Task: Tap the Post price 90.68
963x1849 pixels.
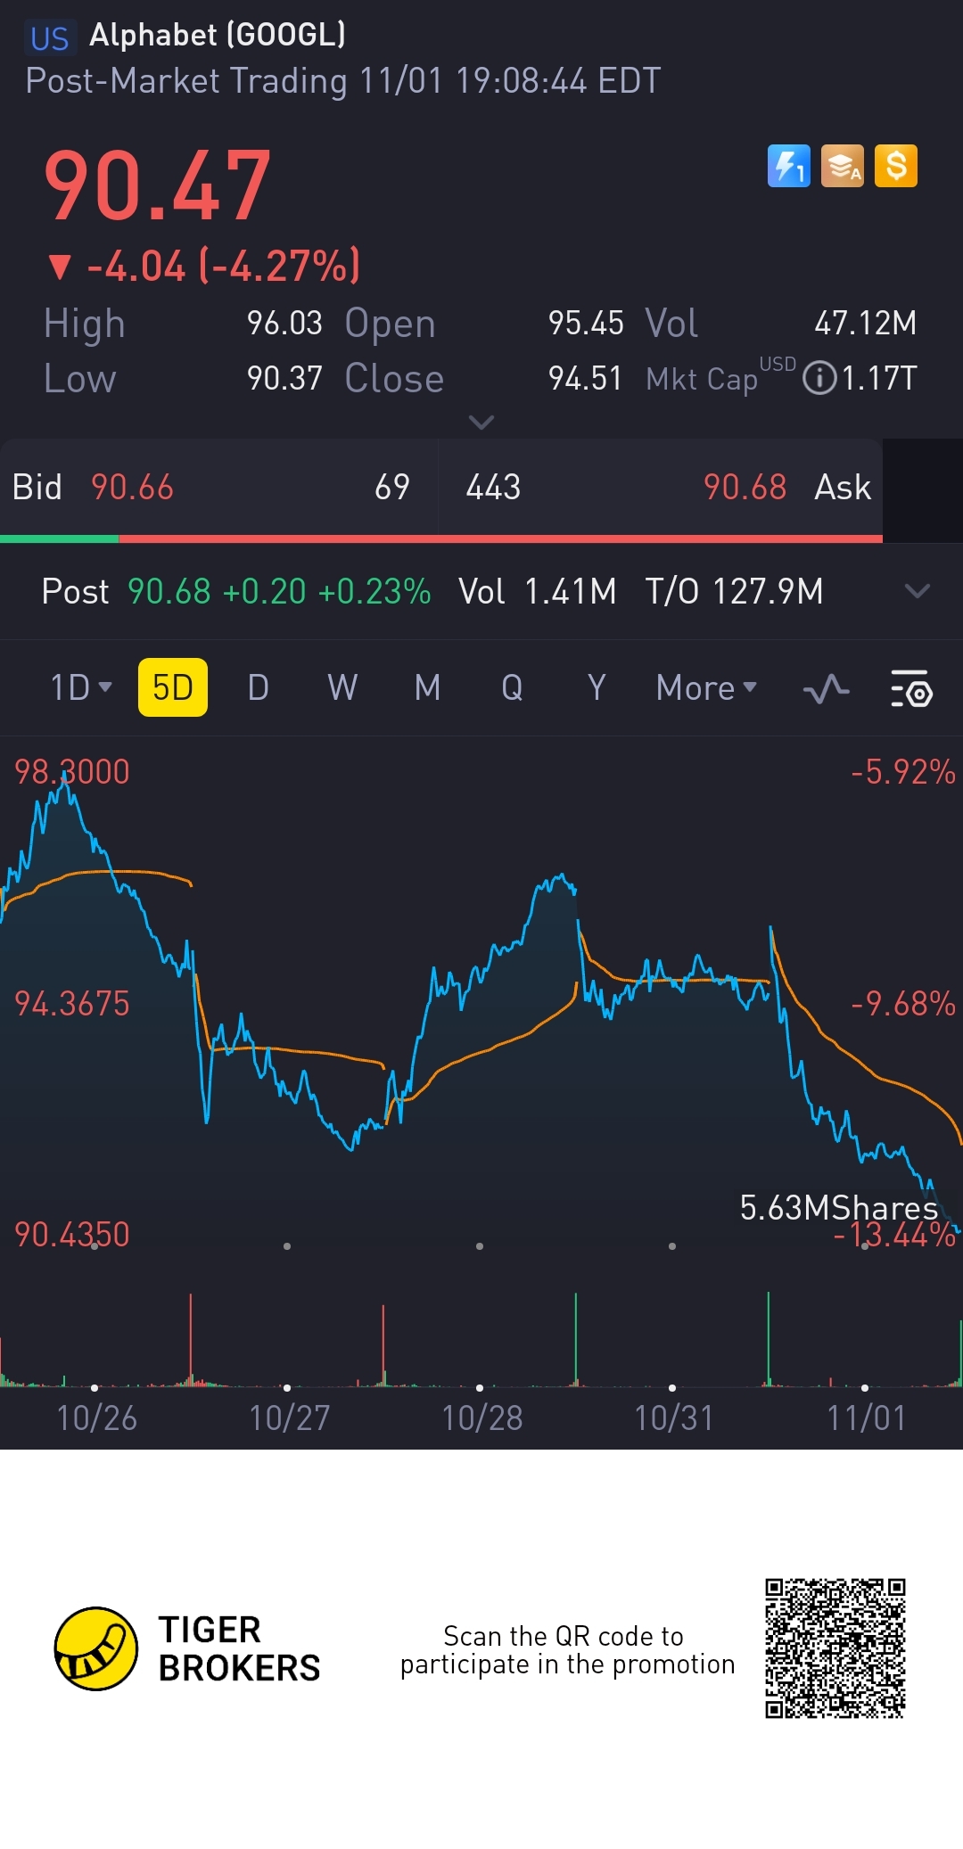Action: pos(169,591)
